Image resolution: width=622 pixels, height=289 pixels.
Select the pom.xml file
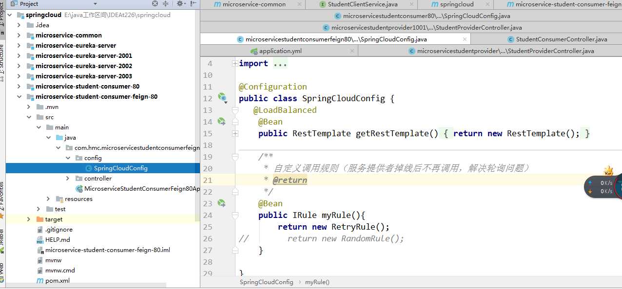pos(54,281)
